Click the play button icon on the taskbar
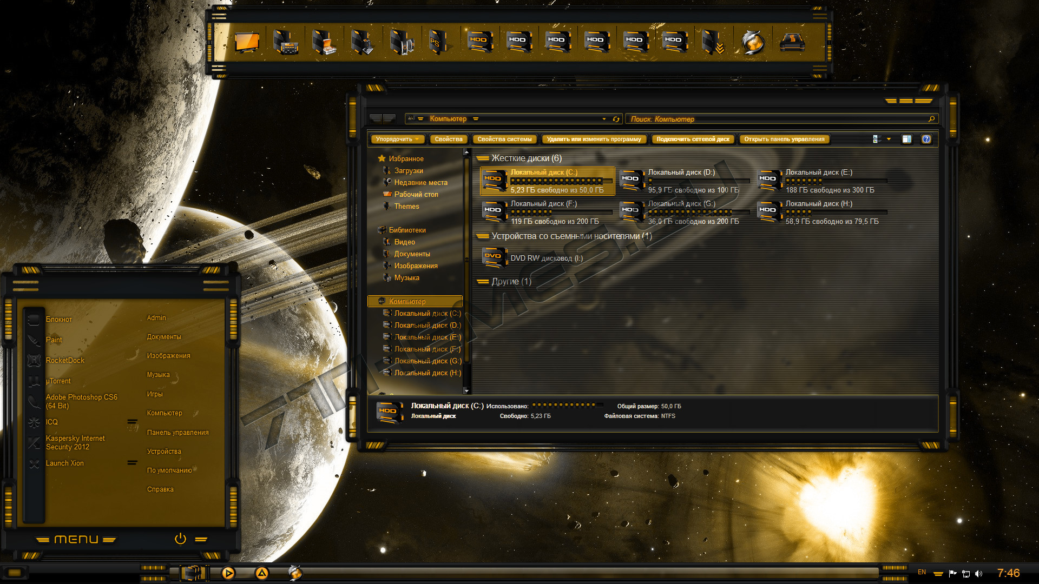Image resolution: width=1039 pixels, height=584 pixels. click(x=228, y=573)
